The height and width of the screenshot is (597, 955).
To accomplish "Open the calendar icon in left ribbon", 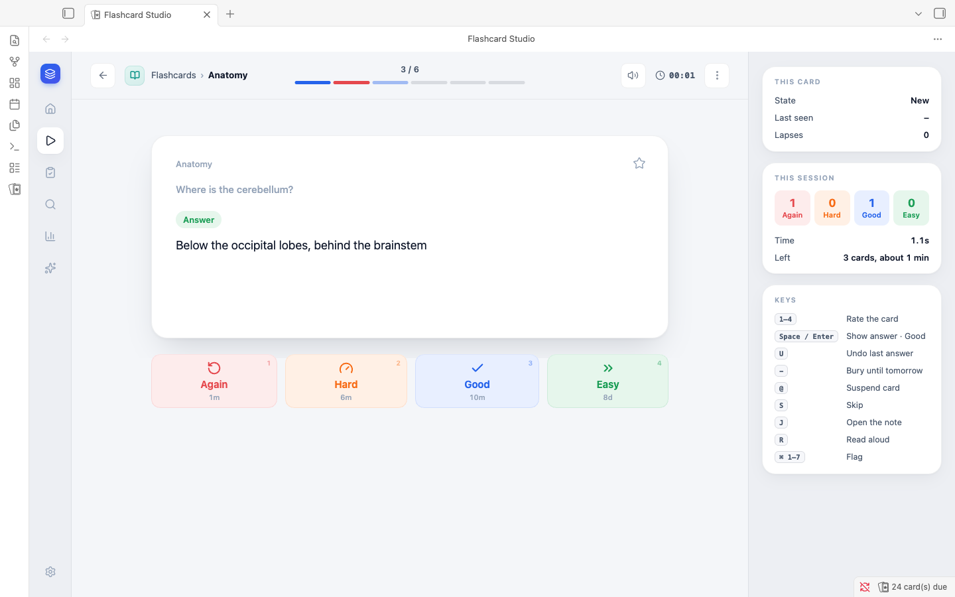I will (x=15, y=104).
